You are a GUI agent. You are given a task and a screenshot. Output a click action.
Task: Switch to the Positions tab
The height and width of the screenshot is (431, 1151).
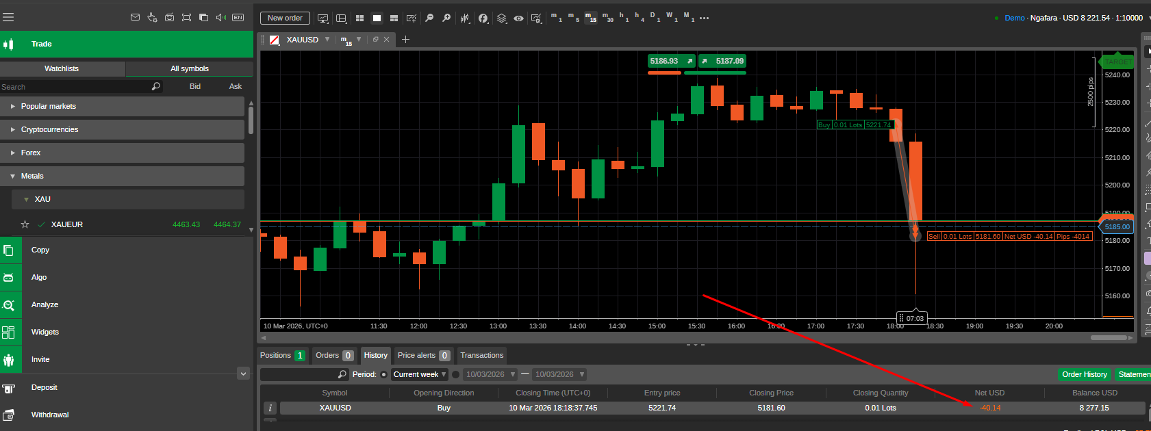(281, 356)
